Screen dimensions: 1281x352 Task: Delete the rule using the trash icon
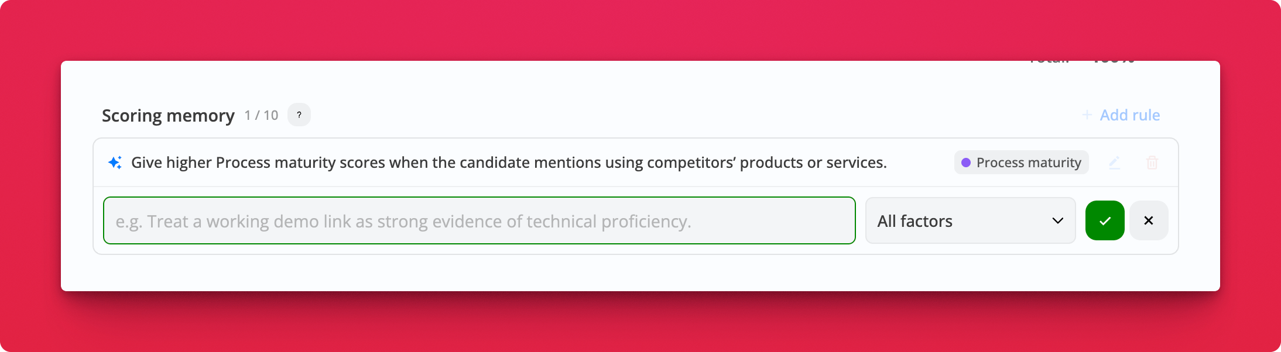(x=1152, y=163)
